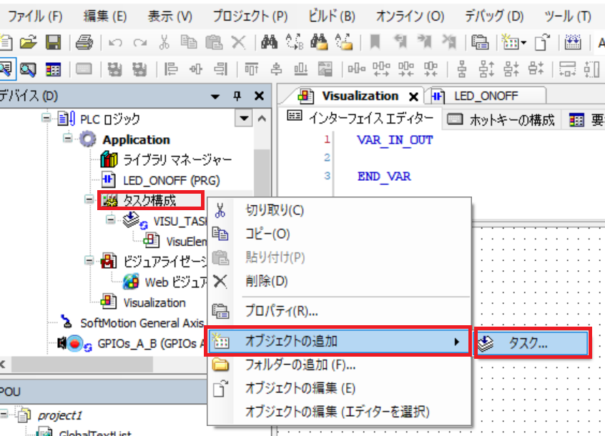This screenshot has width=605, height=436.
Task: Select タスク... from the submenu
Action: point(531,343)
